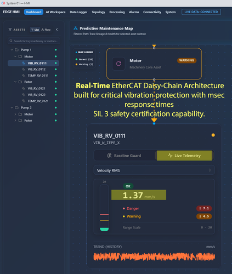Image resolution: width=232 pixels, height=274 pixels.
Task: Click the search magnifier icon
Action: pyautogui.click(x=11, y=41)
